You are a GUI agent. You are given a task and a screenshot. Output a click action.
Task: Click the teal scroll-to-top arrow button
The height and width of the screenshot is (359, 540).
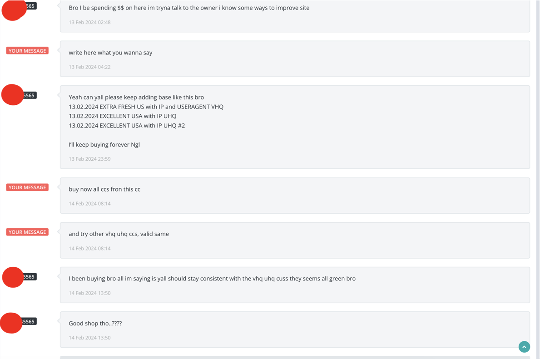click(x=524, y=347)
